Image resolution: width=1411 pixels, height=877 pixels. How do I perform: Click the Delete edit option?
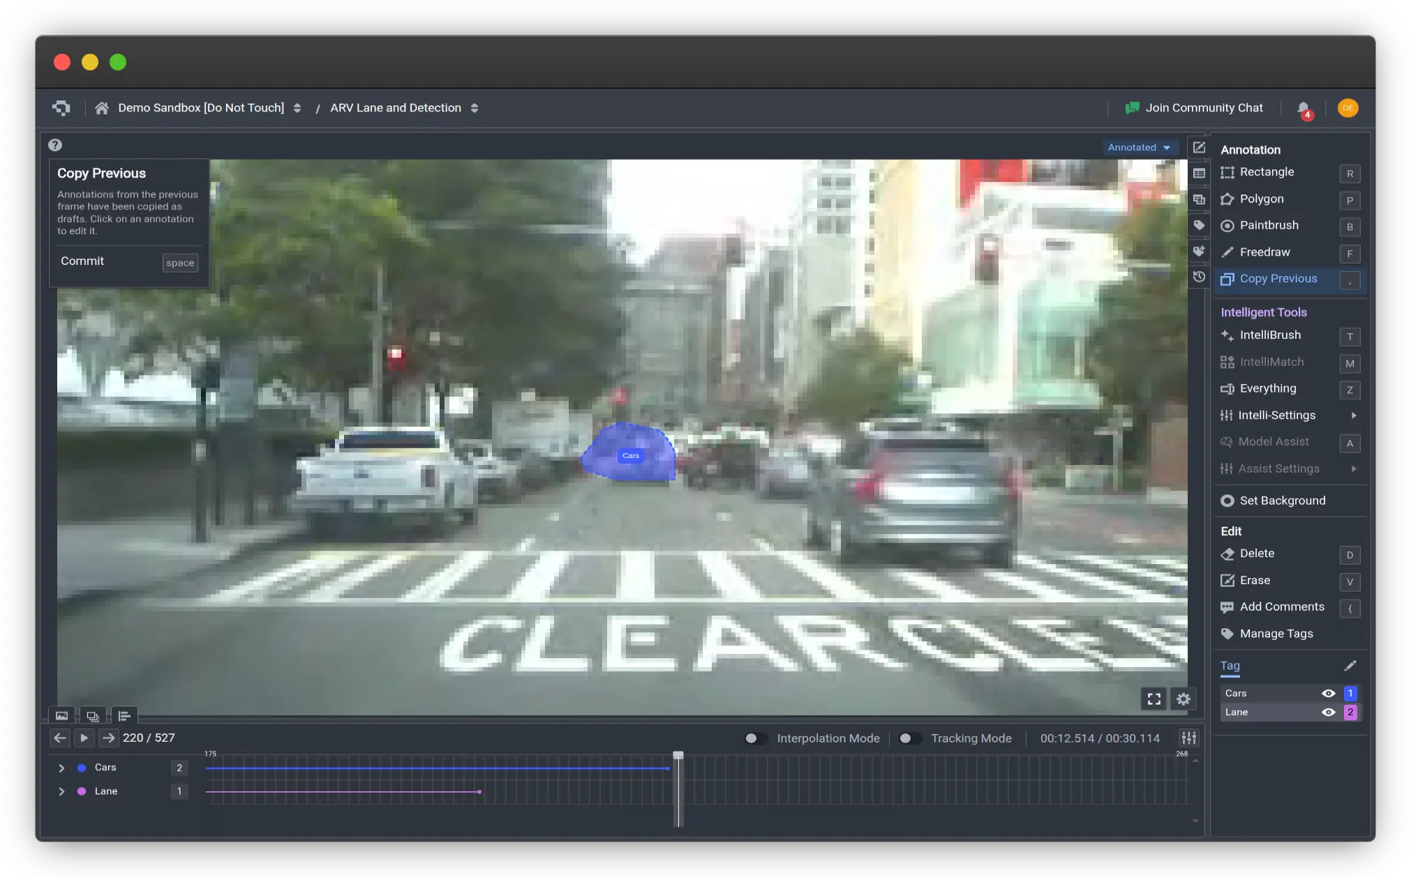click(x=1256, y=554)
